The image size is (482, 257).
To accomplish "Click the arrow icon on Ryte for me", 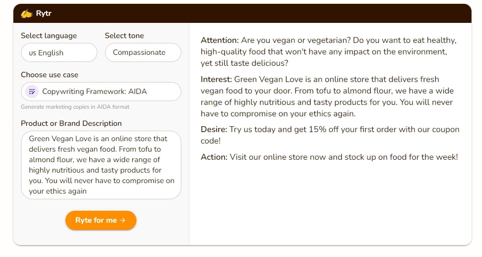I will pyautogui.click(x=123, y=220).
